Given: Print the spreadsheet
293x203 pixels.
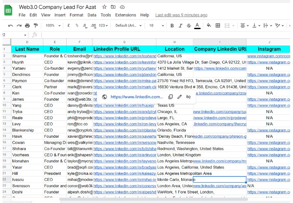Looking at the screenshot, I should [27, 25].
